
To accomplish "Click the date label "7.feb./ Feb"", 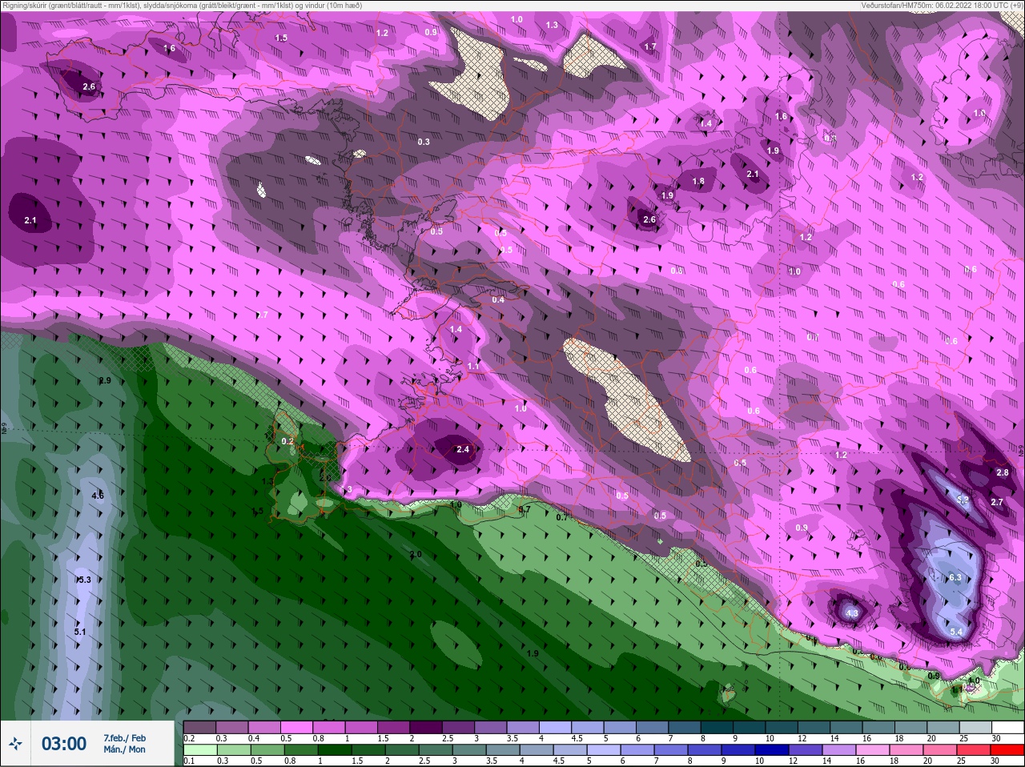I will pos(125,738).
